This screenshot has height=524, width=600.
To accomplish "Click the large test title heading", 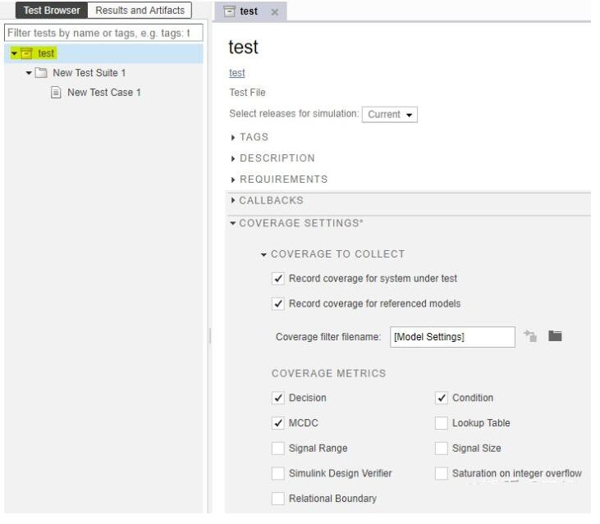I will 244,48.
